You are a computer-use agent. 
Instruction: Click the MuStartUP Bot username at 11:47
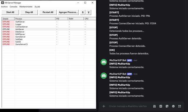point(118,60)
